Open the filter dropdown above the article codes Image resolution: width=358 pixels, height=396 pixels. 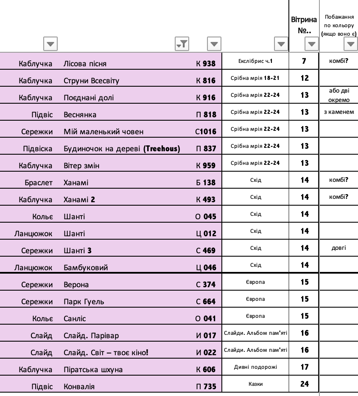tap(214, 44)
